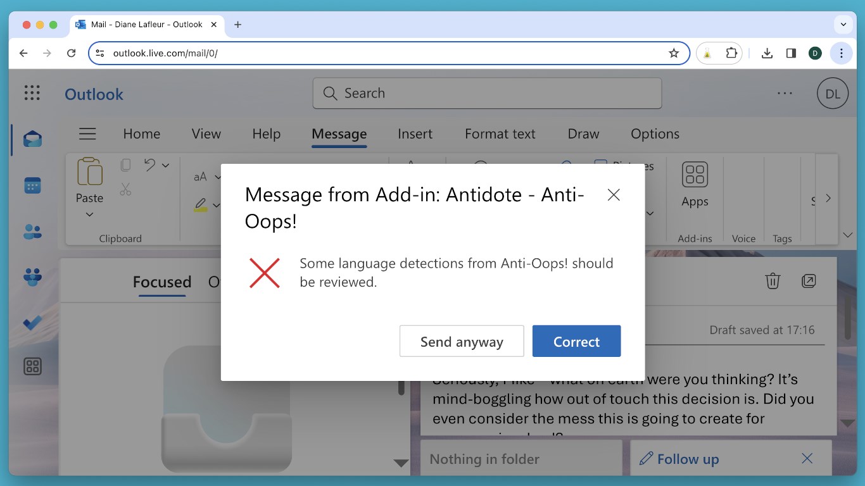Open a new browser tab
This screenshot has height=486, width=865.
(x=237, y=25)
